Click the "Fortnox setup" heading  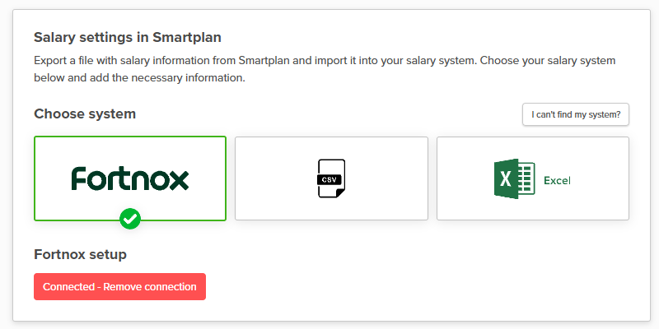coord(80,254)
